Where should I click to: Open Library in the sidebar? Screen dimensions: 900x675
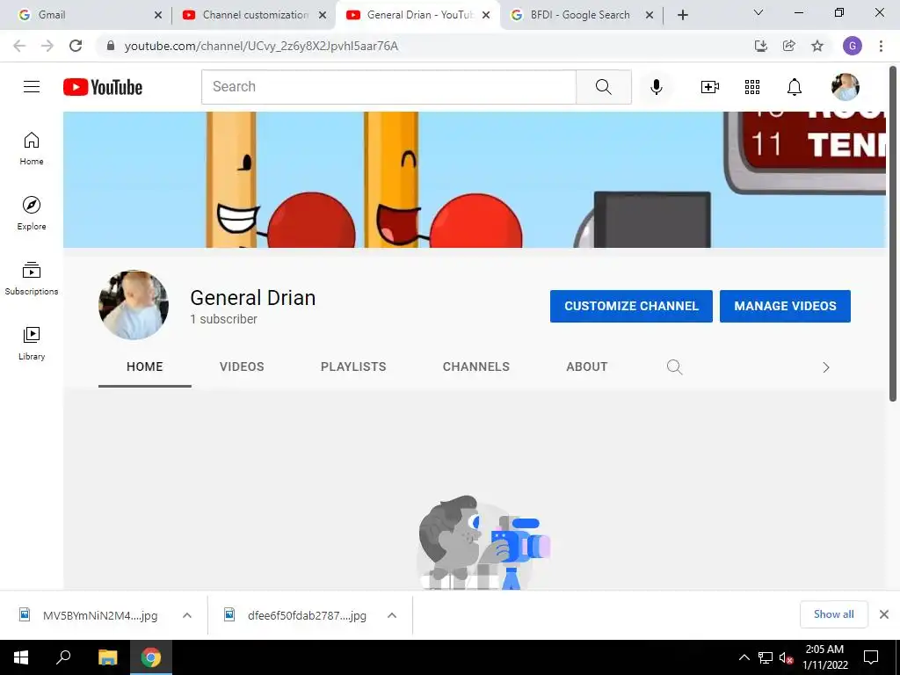pos(32,344)
